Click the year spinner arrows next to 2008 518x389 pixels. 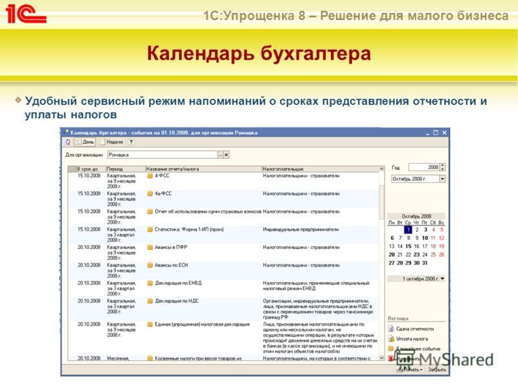pos(443,167)
